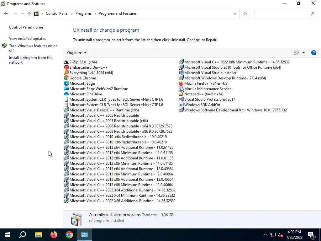The width and height of the screenshot is (321, 241).
Task: Click the Google Chrome list icon
Action: tap(66, 78)
